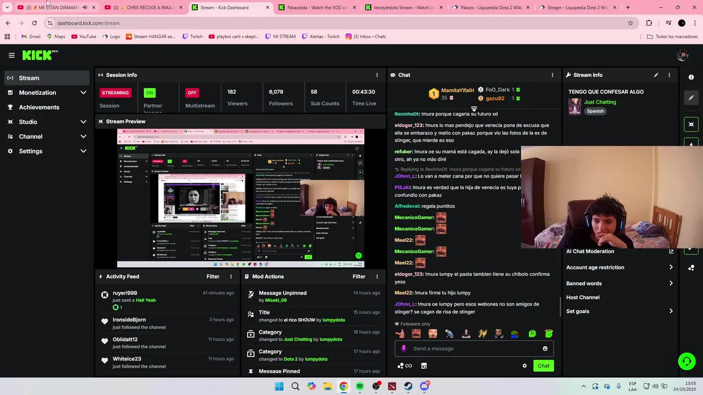Click lumpydota link under Title changed
This screenshot has width=703, height=395.
(333, 320)
